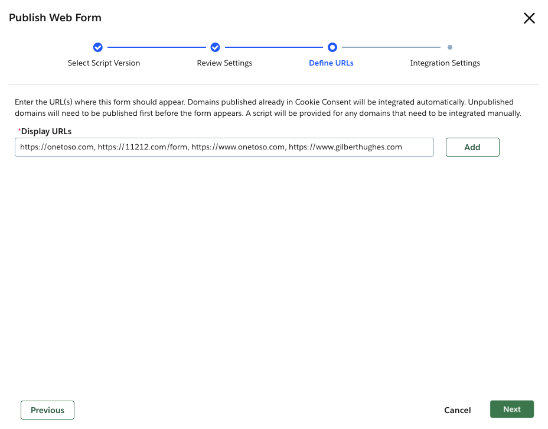The width and height of the screenshot is (548, 429).
Task: Click Add to add the entered URLs
Action: pos(472,147)
